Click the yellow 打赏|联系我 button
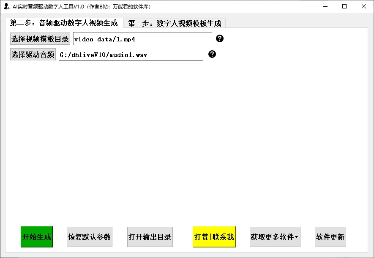The width and height of the screenshot is (374, 258). (x=214, y=237)
